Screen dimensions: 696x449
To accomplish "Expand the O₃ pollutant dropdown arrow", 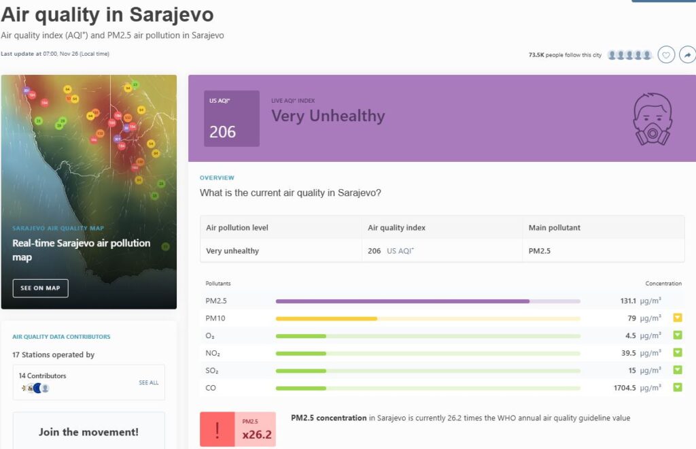I will point(677,335).
